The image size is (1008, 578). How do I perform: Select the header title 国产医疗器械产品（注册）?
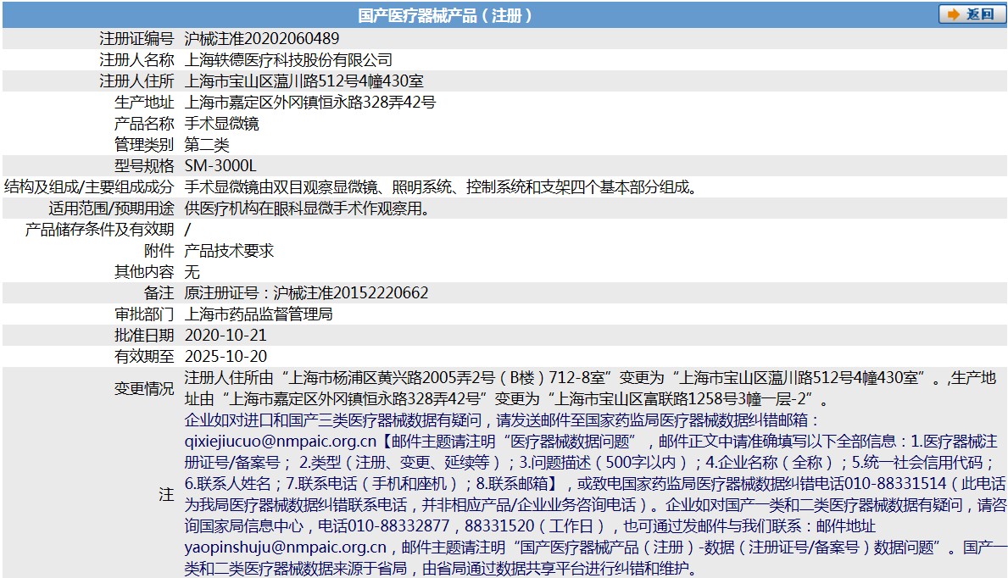tap(445, 15)
